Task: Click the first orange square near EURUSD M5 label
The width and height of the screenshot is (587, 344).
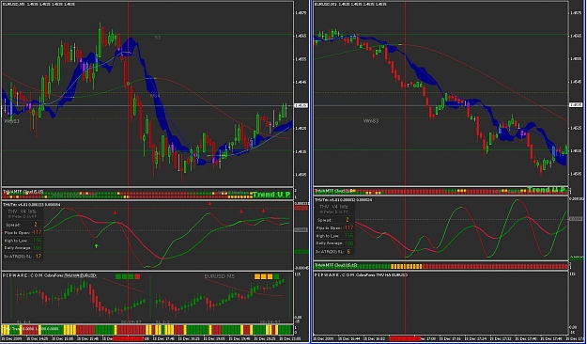Action: coord(257,276)
